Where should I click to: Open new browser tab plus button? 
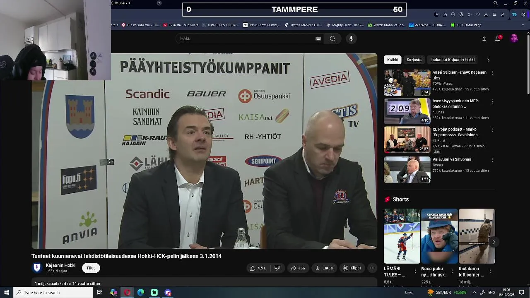pyautogui.click(x=159, y=3)
